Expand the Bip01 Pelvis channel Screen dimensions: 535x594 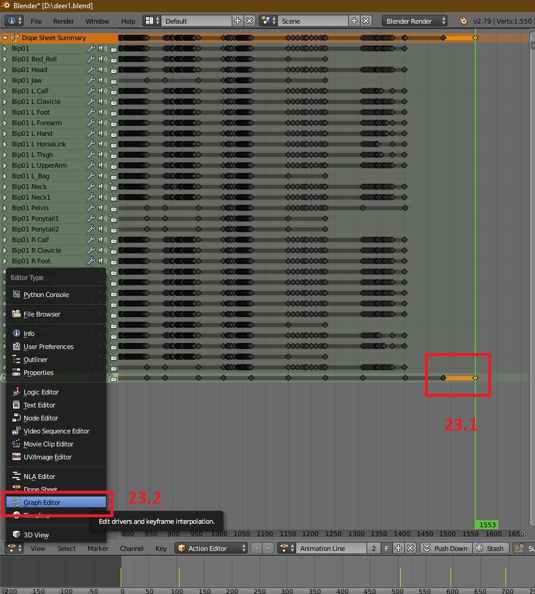pyautogui.click(x=5, y=208)
